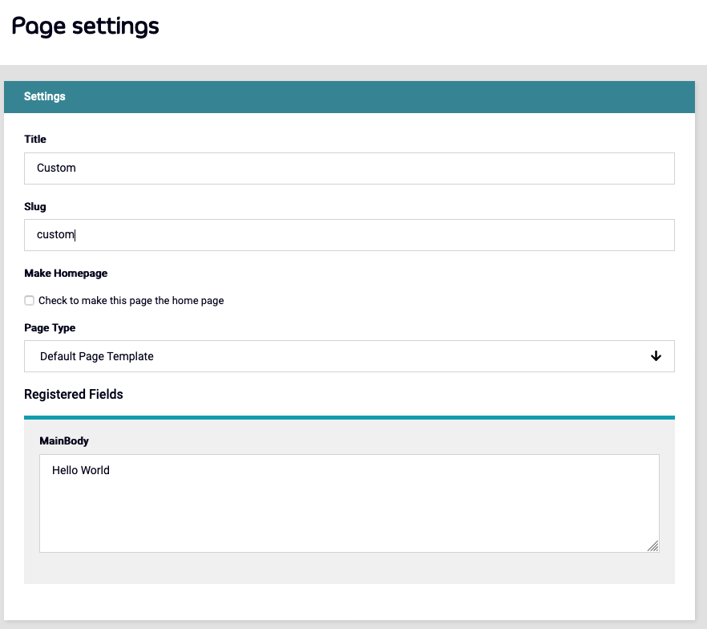Screen dimensions: 707x629
Task: Click the Slug field label
Action: click(34, 206)
